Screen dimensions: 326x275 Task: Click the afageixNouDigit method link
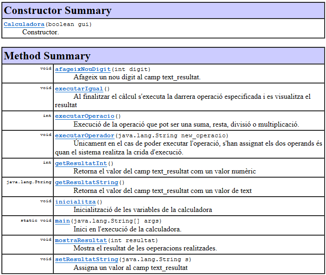point(83,69)
